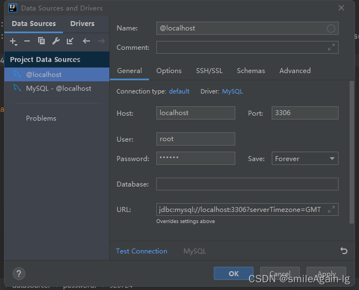Expand the Comment field editor
The image size is (359, 290).
(x=331, y=47)
